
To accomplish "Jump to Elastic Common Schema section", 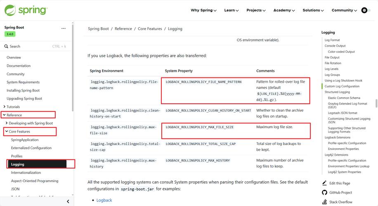I will (x=344, y=98).
